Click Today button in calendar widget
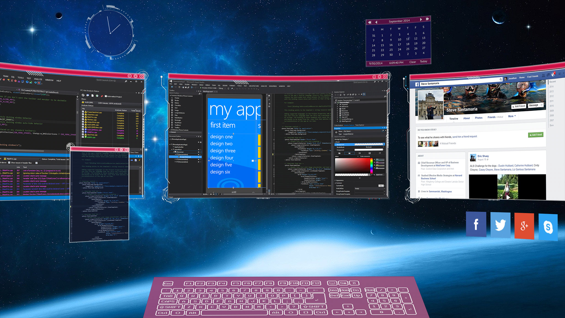The image size is (565, 318). (x=423, y=61)
